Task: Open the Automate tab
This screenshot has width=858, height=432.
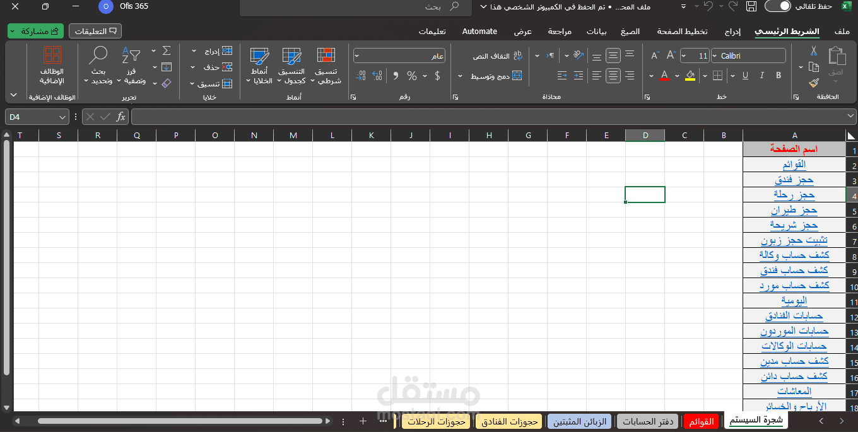Action: click(479, 32)
